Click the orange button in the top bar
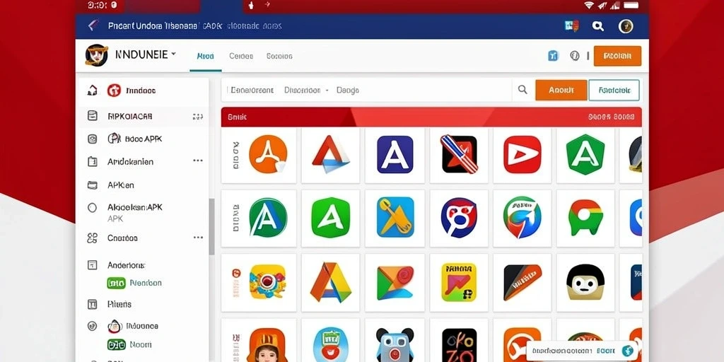 tap(617, 56)
